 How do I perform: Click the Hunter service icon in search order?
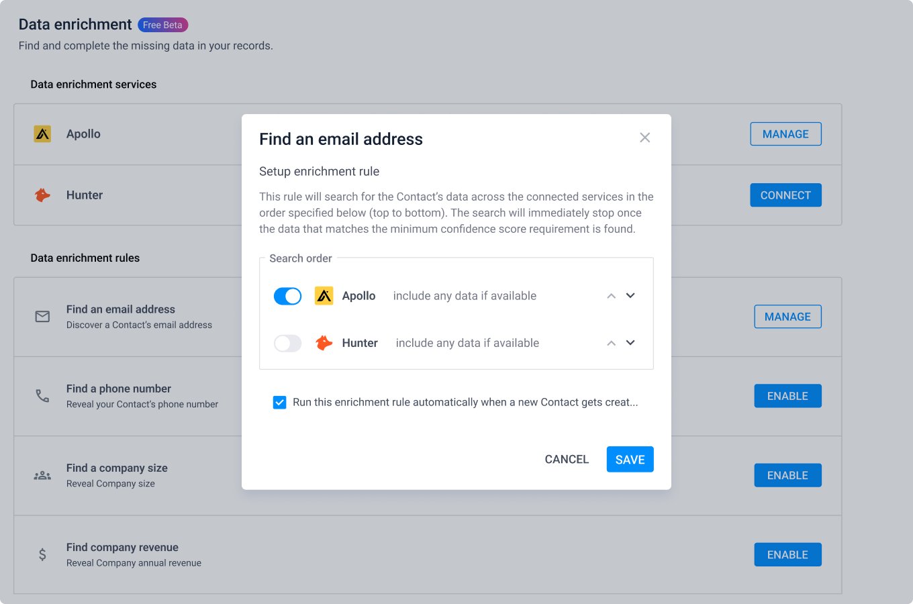coord(324,343)
